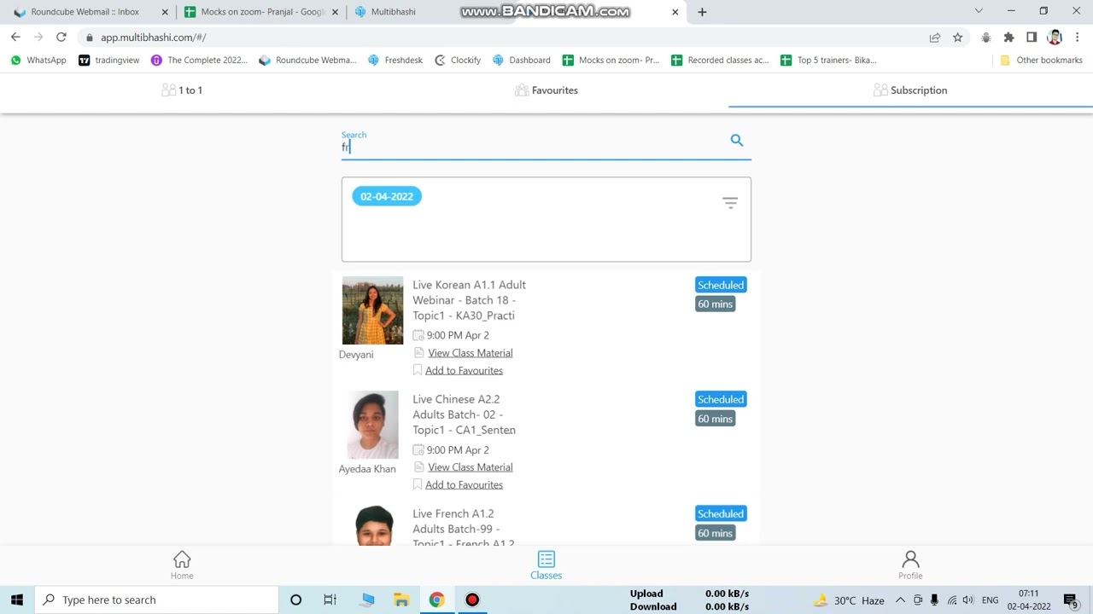Open Cortana circle on taskbar
The image size is (1093, 614).
pos(295,600)
